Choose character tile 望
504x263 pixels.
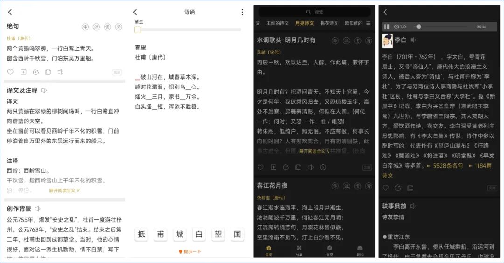pos(218,235)
